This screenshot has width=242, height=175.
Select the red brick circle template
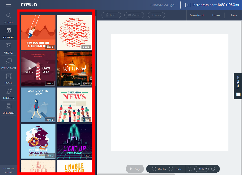click(x=74, y=32)
